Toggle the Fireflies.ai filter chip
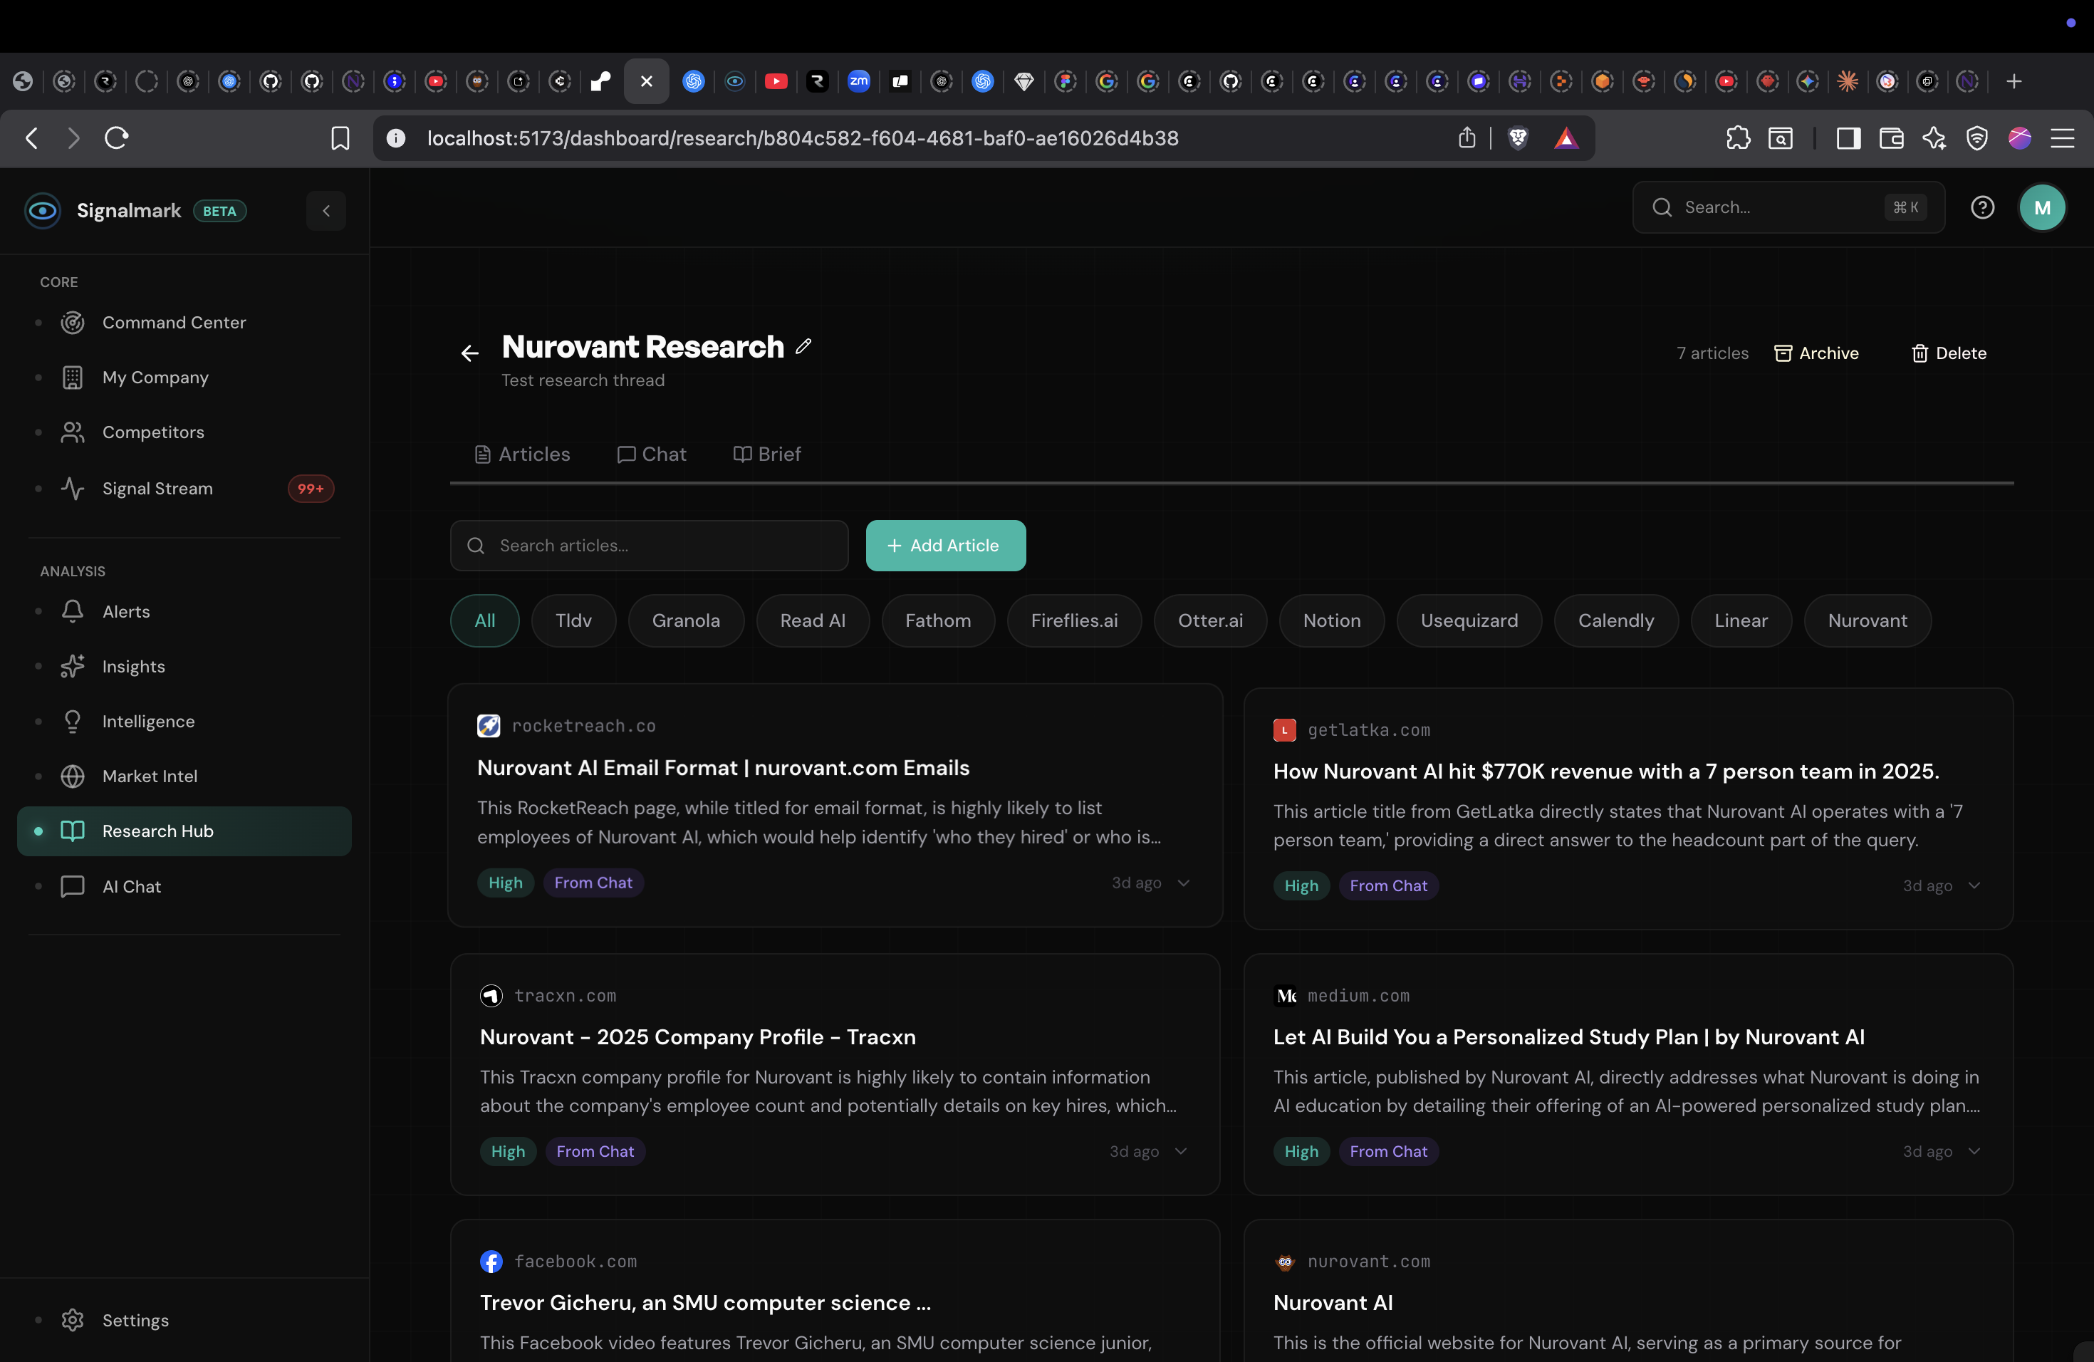Image resolution: width=2094 pixels, height=1362 pixels. tap(1073, 620)
